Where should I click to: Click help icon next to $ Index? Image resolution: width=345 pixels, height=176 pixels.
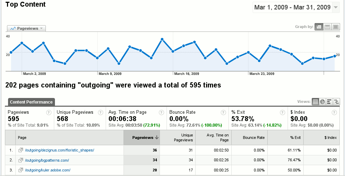click(335, 113)
